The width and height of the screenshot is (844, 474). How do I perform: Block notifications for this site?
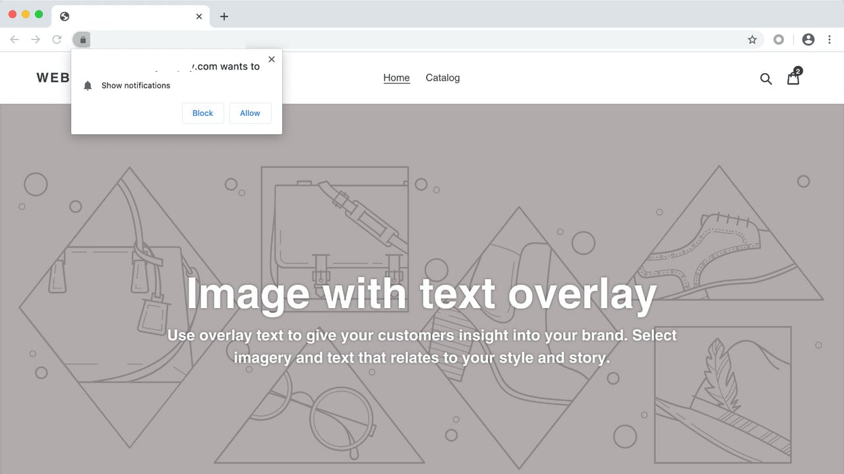coord(203,113)
